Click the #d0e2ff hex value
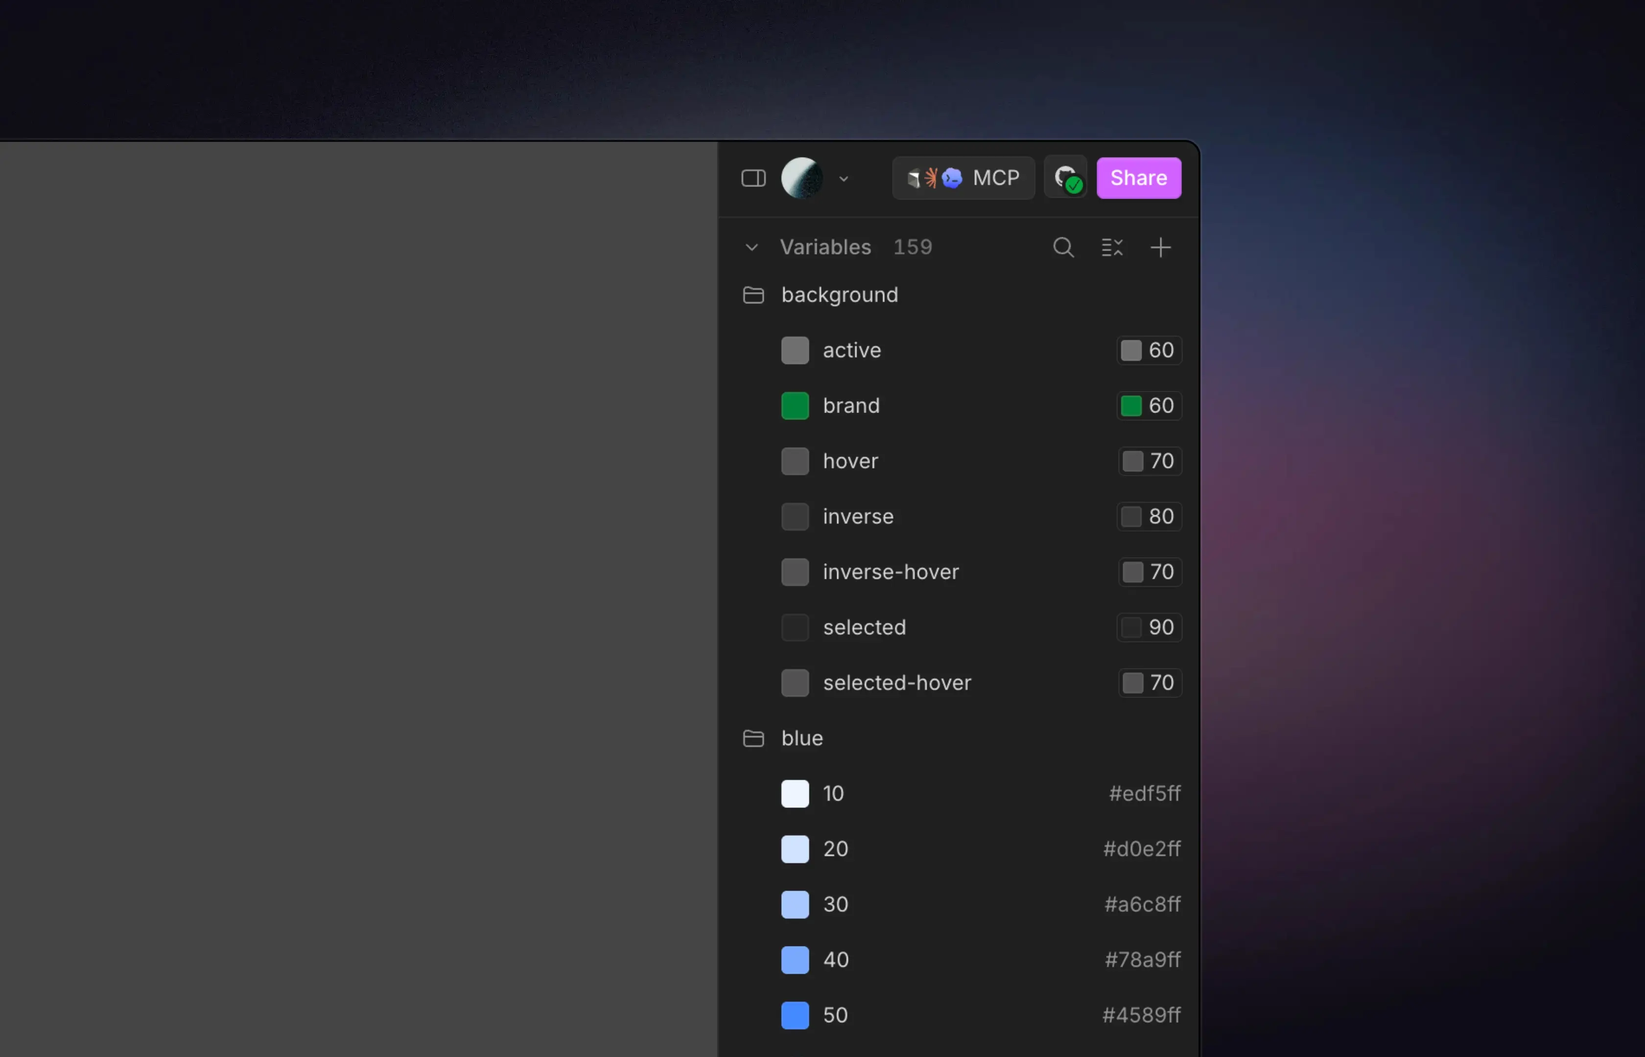 tap(1141, 849)
